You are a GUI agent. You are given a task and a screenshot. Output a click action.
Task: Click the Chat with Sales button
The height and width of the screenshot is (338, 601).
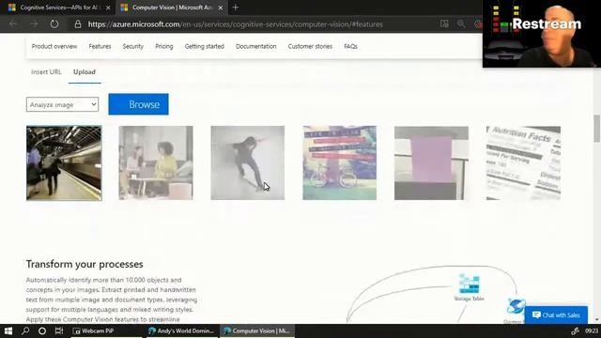[556, 315]
